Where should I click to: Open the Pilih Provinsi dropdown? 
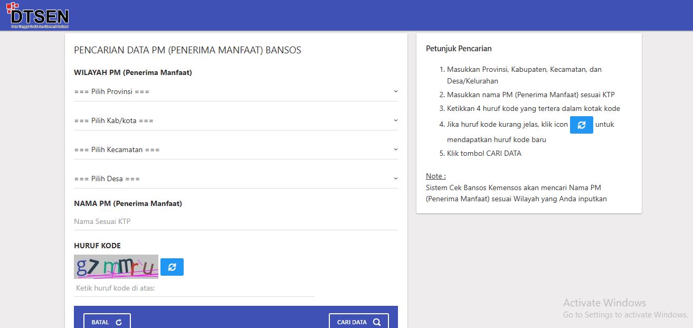click(232, 92)
